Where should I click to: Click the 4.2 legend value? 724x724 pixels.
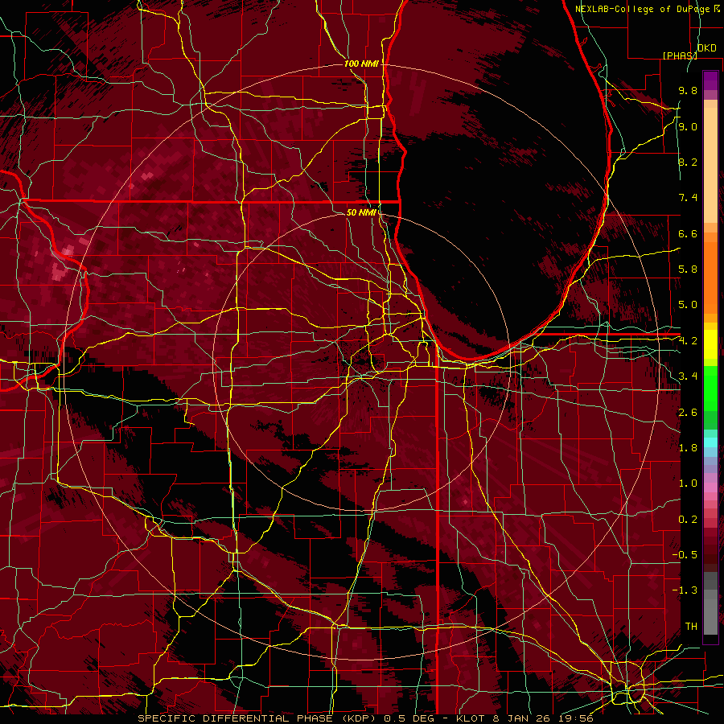[688, 341]
